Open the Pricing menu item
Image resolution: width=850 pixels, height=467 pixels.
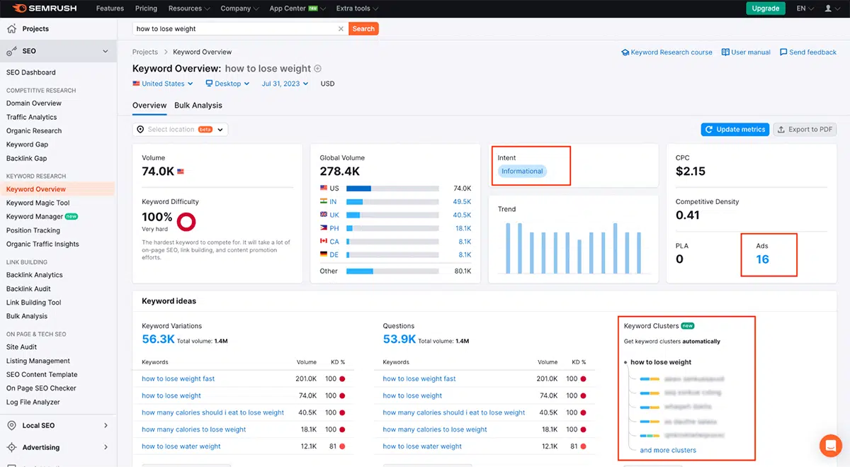coord(146,9)
